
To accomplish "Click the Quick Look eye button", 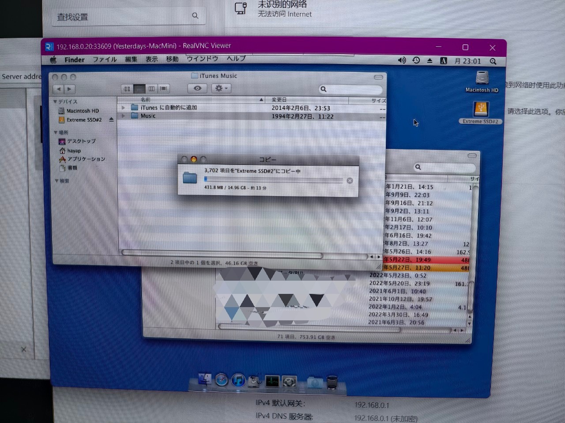I will pos(197,89).
